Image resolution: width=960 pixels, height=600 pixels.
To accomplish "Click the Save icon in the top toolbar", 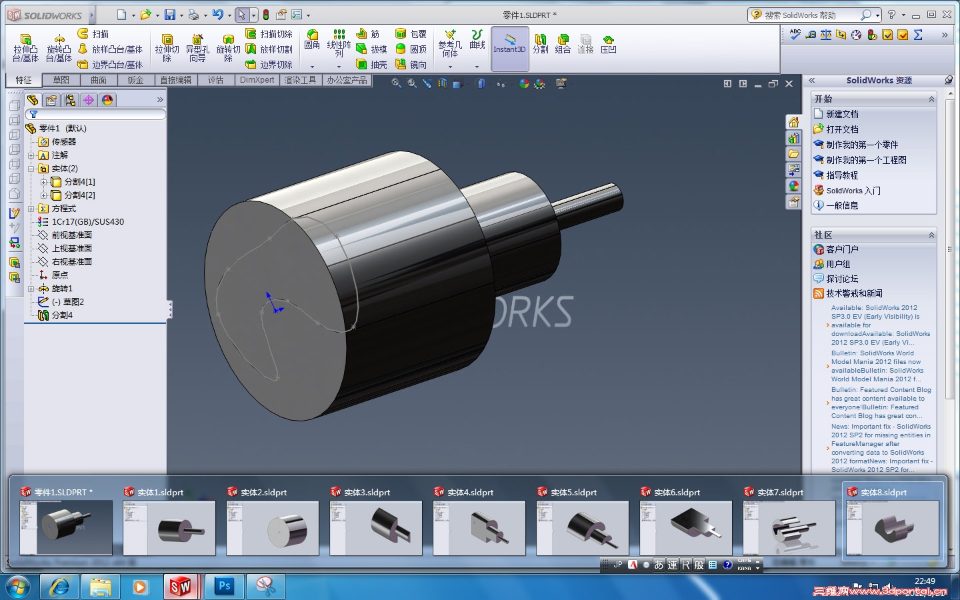I will (x=170, y=15).
